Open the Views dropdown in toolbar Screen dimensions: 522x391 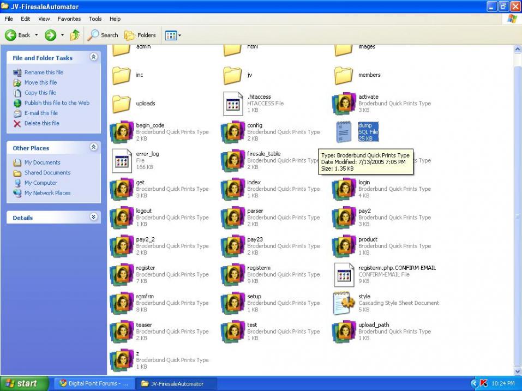point(173,35)
